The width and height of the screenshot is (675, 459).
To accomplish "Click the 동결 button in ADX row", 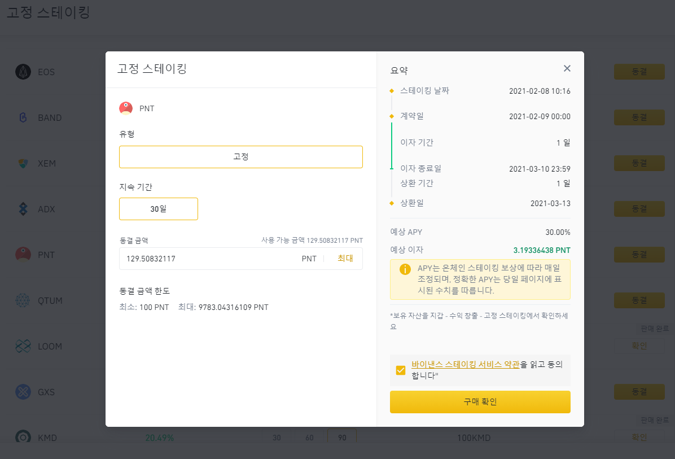I will click(x=639, y=209).
